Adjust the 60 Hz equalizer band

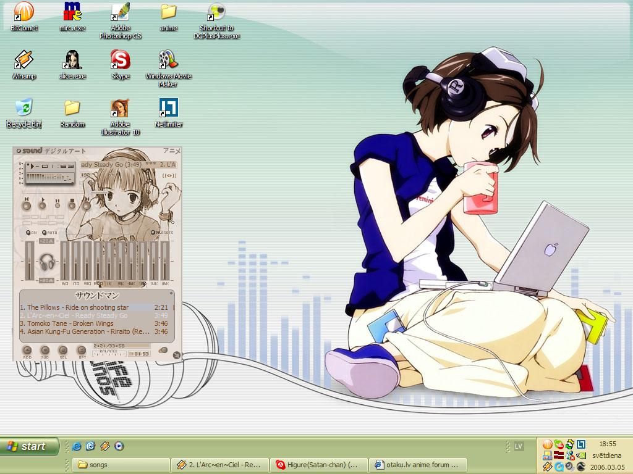pos(64,260)
